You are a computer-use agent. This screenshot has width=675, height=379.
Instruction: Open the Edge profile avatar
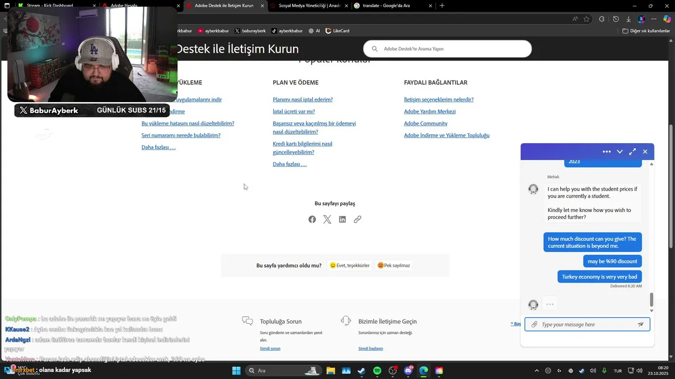point(641,19)
